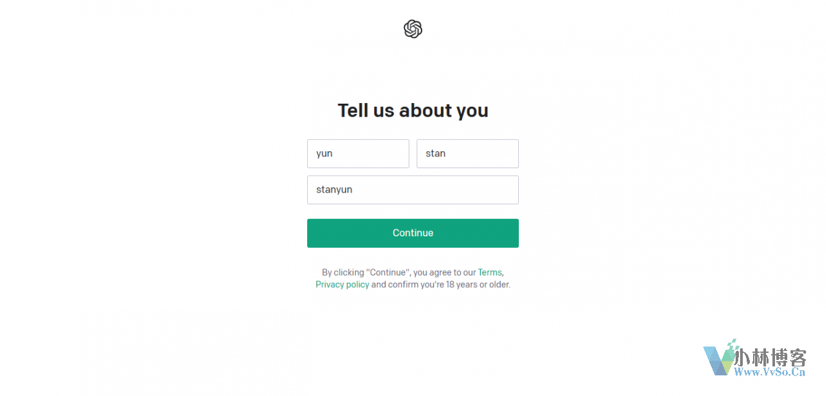
Task: Click the 18 years or older text
Action: (x=478, y=285)
